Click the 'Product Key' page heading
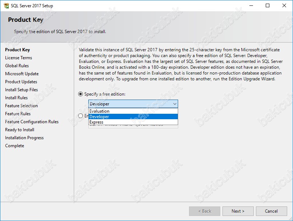293x221 pixels. 25,20
